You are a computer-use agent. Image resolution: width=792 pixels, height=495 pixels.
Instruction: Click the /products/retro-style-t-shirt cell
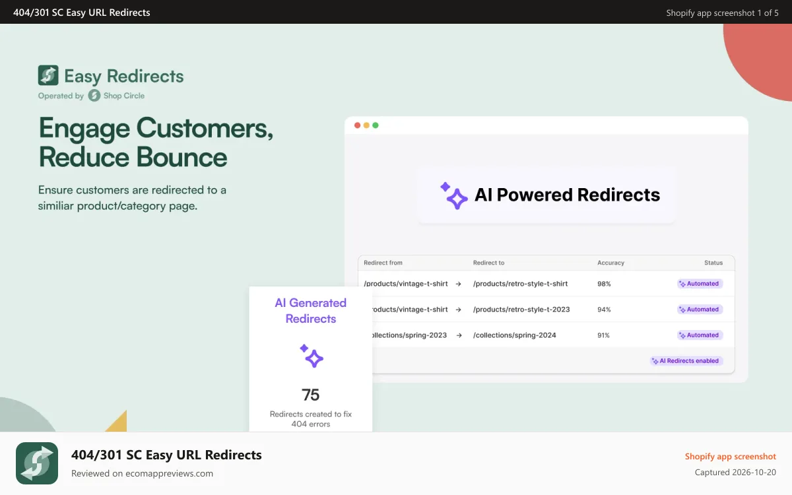click(521, 284)
